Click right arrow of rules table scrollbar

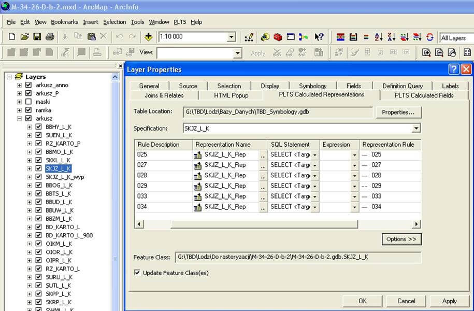416,224
